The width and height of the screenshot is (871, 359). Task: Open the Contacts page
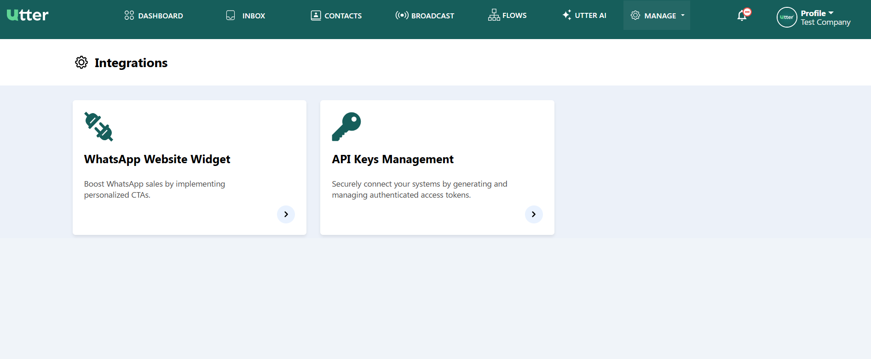336,16
